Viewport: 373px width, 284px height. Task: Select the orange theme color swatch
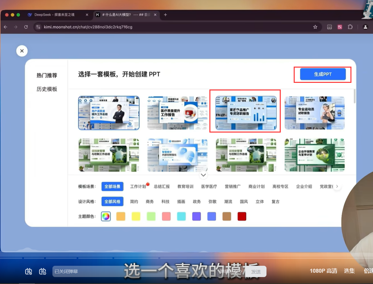pyautogui.click(x=121, y=216)
